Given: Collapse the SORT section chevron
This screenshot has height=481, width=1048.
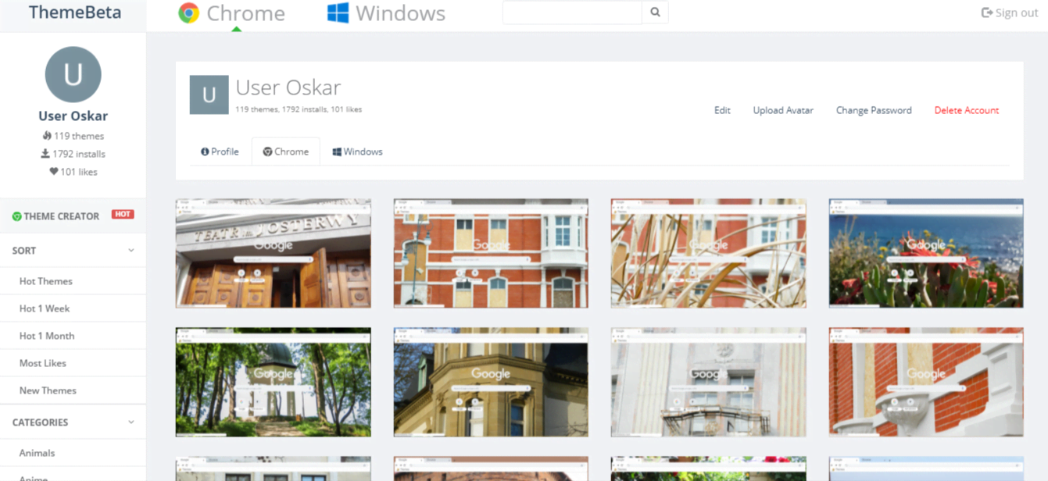Looking at the screenshot, I should click(x=131, y=251).
